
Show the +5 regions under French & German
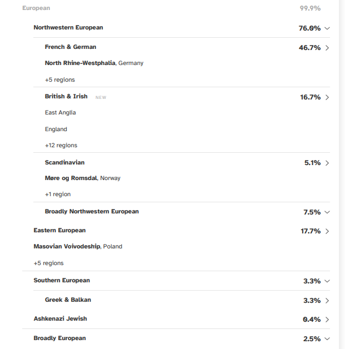click(60, 79)
